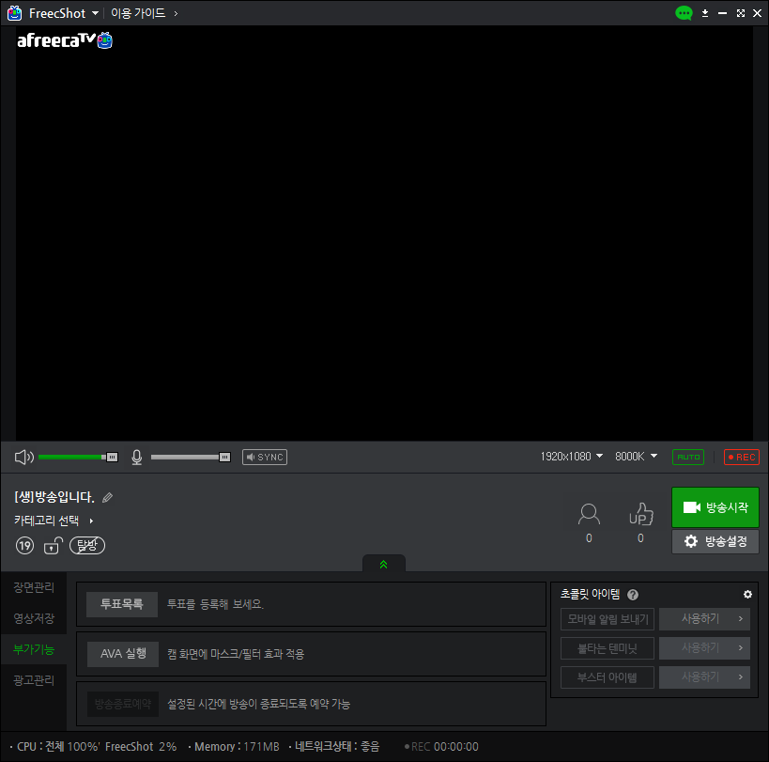The width and height of the screenshot is (769, 762).
Task: Mute the microphone icon
Action: pyautogui.click(x=137, y=458)
